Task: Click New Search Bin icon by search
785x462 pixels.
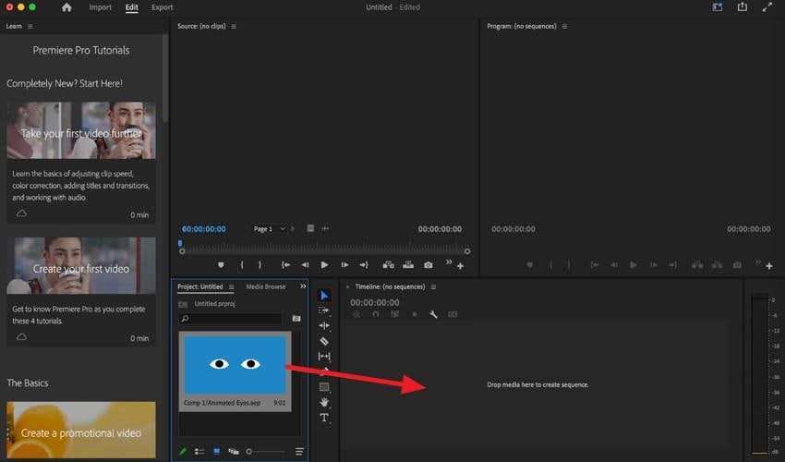Action: [x=296, y=318]
